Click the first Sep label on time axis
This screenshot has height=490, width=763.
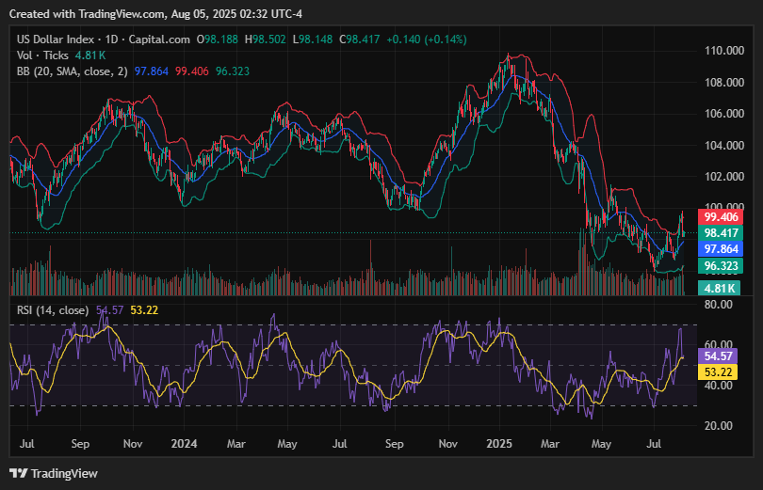(80, 444)
